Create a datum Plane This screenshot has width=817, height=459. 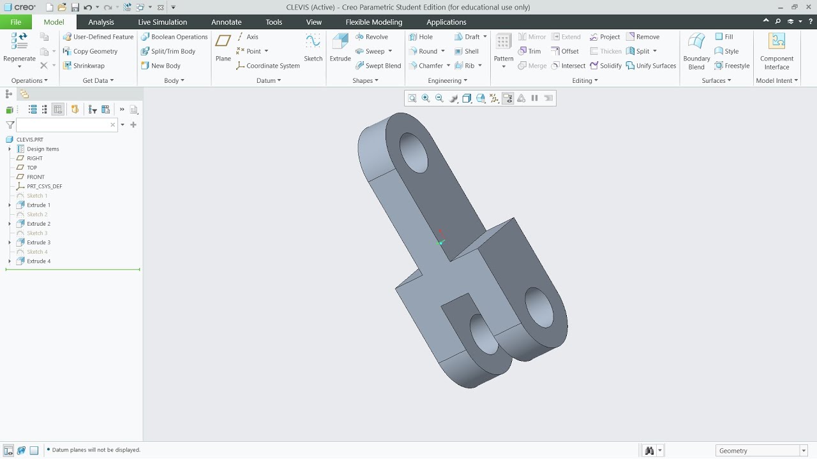pos(223,48)
